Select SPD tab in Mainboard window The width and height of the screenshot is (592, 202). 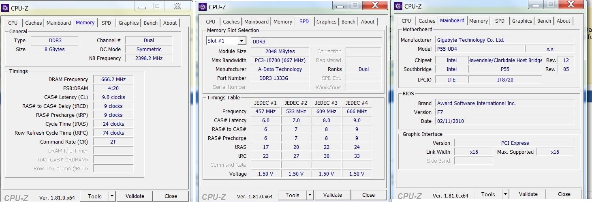pyautogui.click(x=500, y=21)
